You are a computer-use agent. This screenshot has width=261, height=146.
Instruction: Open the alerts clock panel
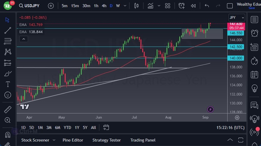pyautogui.click(x=254, y=33)
